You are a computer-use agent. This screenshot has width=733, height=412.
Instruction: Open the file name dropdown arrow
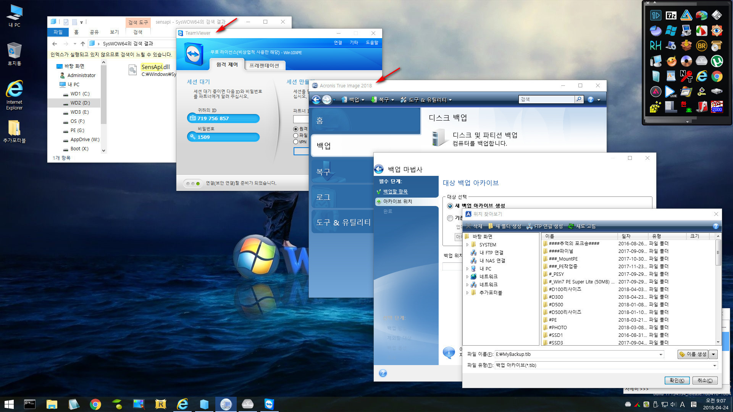[661, 354]
